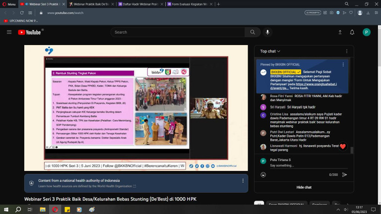Open the YouTube create upload icon
The width and height of the screenshot is (381, 214).
(x=340, y=32)
